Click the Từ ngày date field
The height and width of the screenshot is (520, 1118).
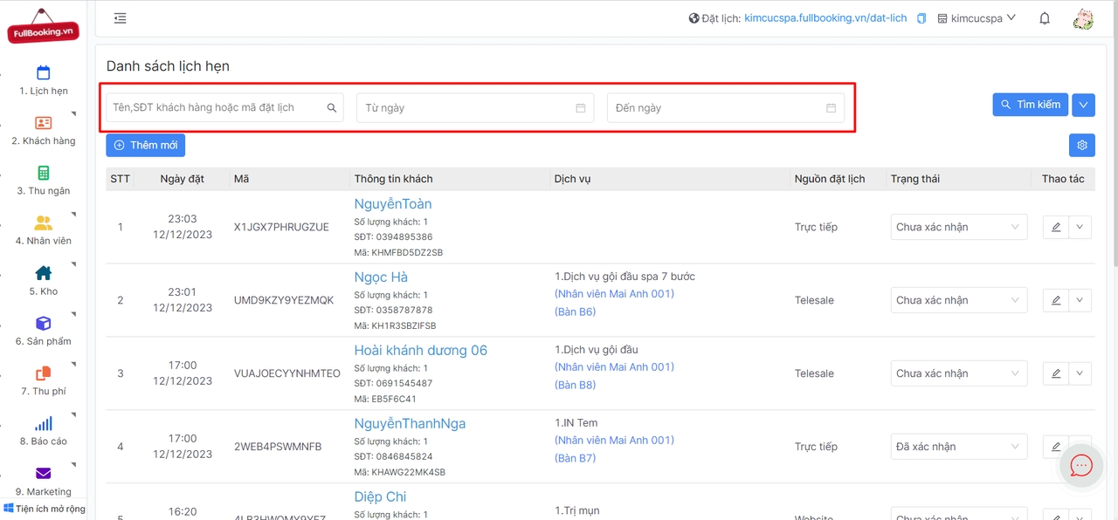tap(474, 108)
